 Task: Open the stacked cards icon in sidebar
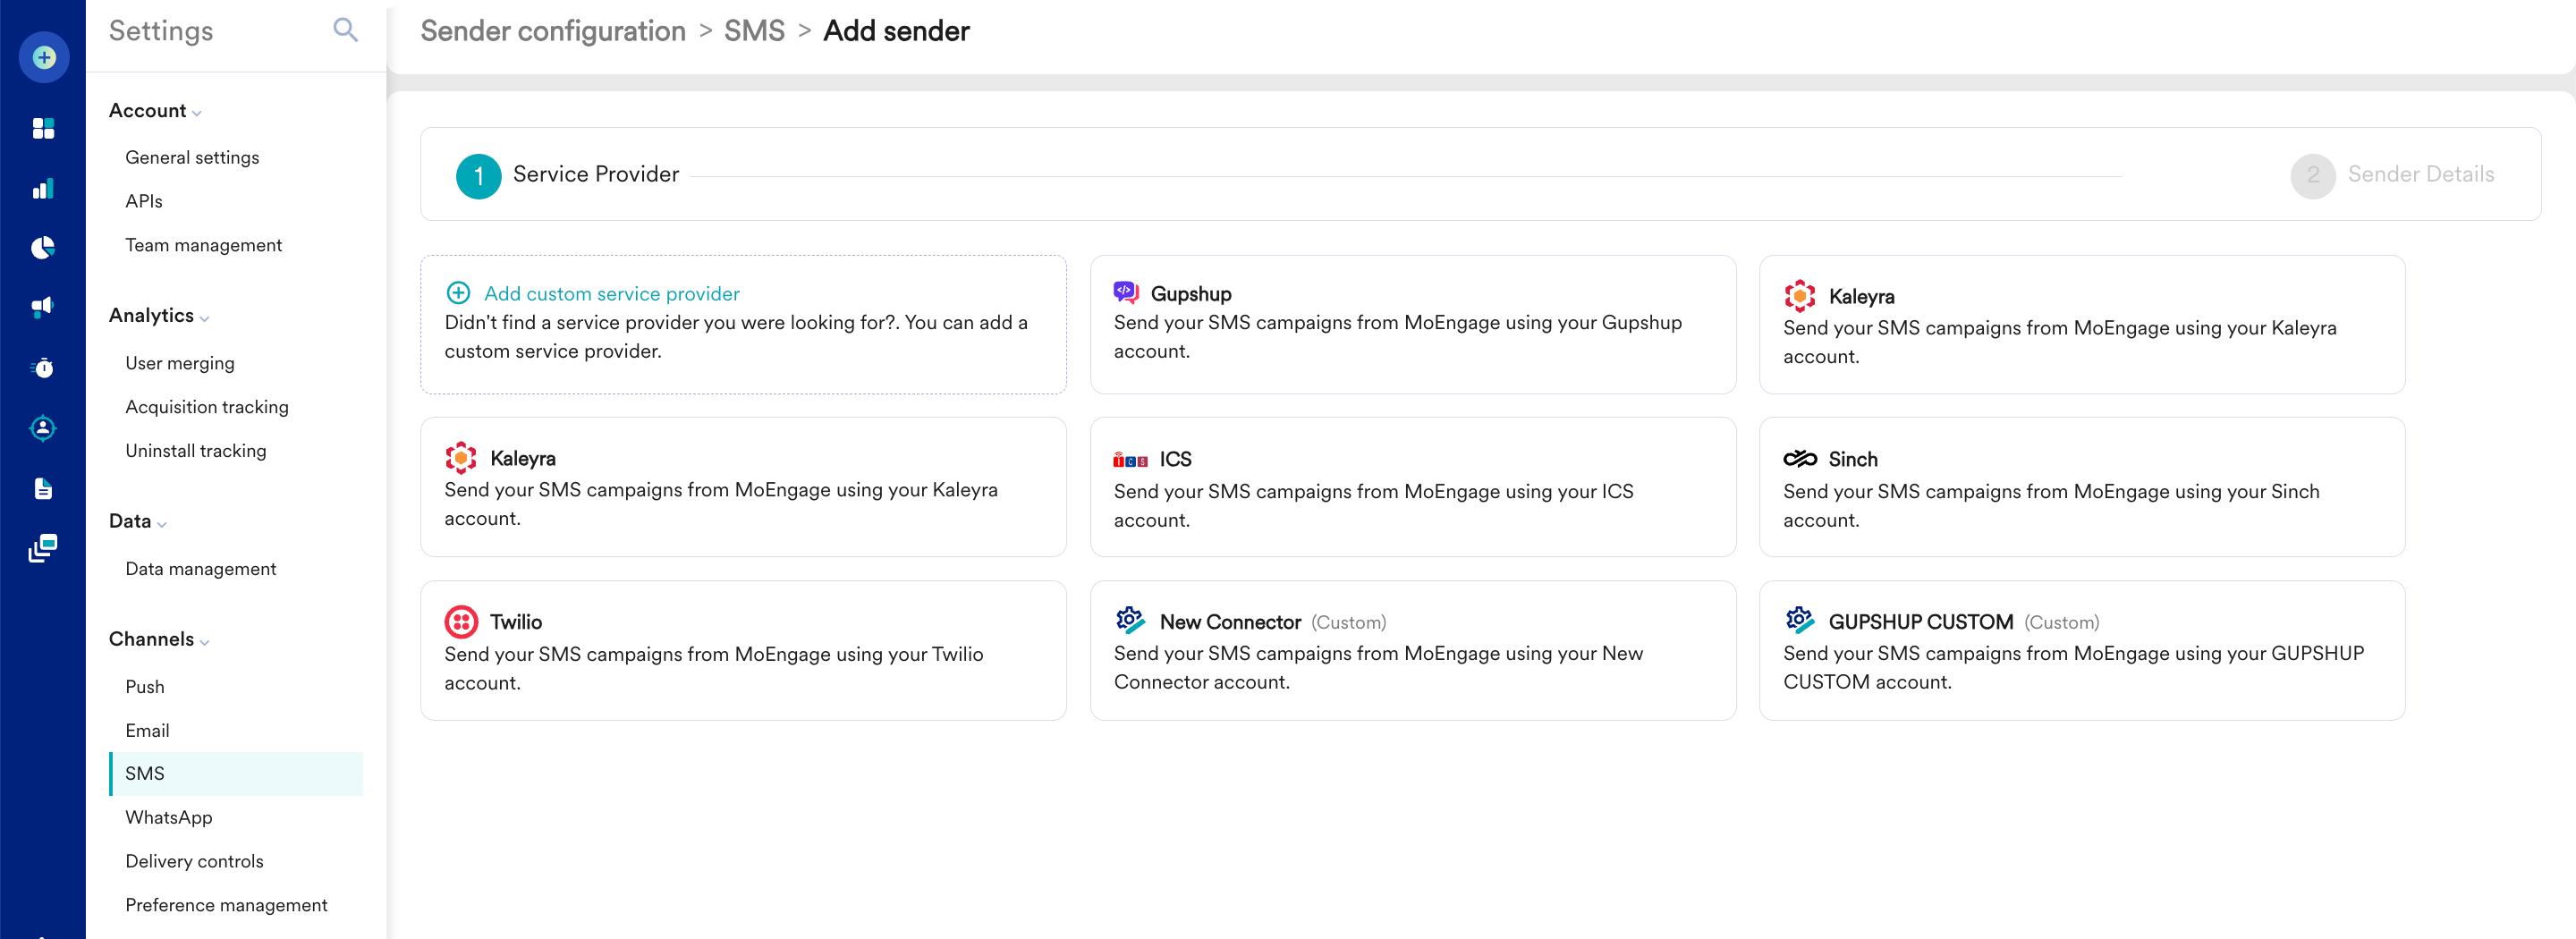point(43,548)
